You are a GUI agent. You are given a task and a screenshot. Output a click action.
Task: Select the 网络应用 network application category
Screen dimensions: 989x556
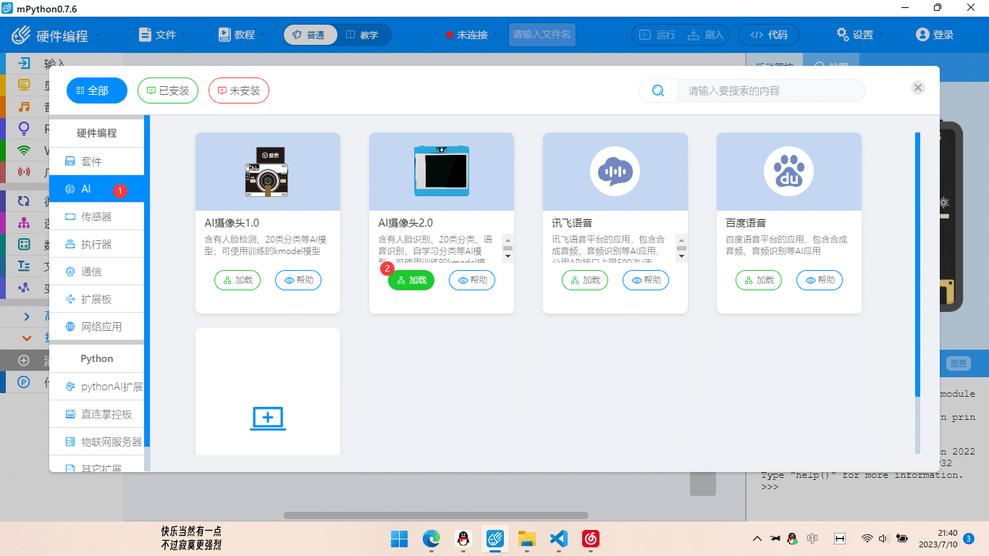click(96, 326)
